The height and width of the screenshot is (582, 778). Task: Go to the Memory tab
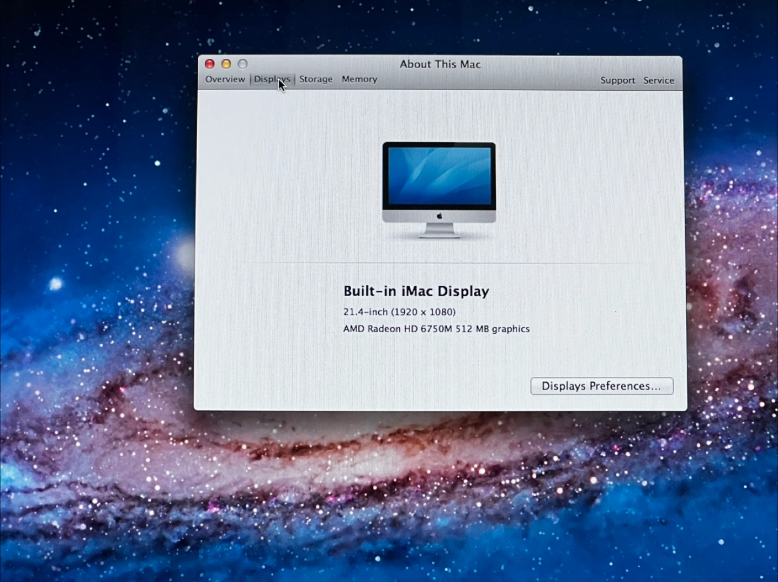click(x=359, y=79)
